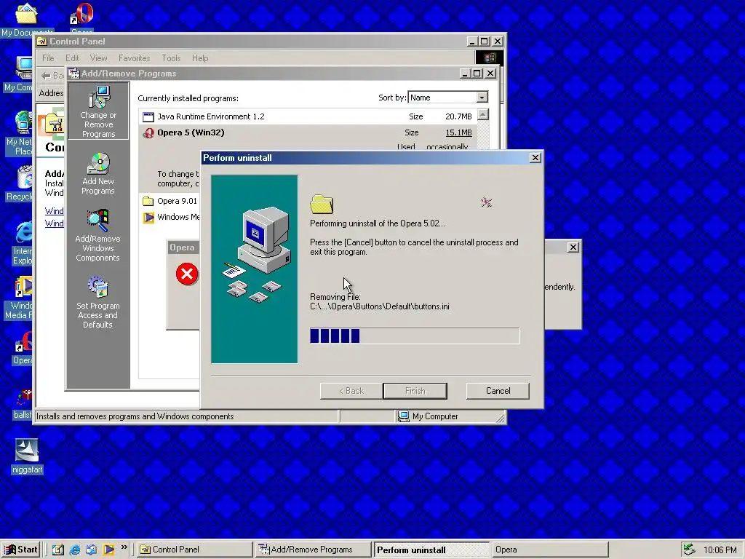The width and height of the screenshot is (745, 559).
Task: Click the Windows Media program icon in list
Action: tap(148, 217)
